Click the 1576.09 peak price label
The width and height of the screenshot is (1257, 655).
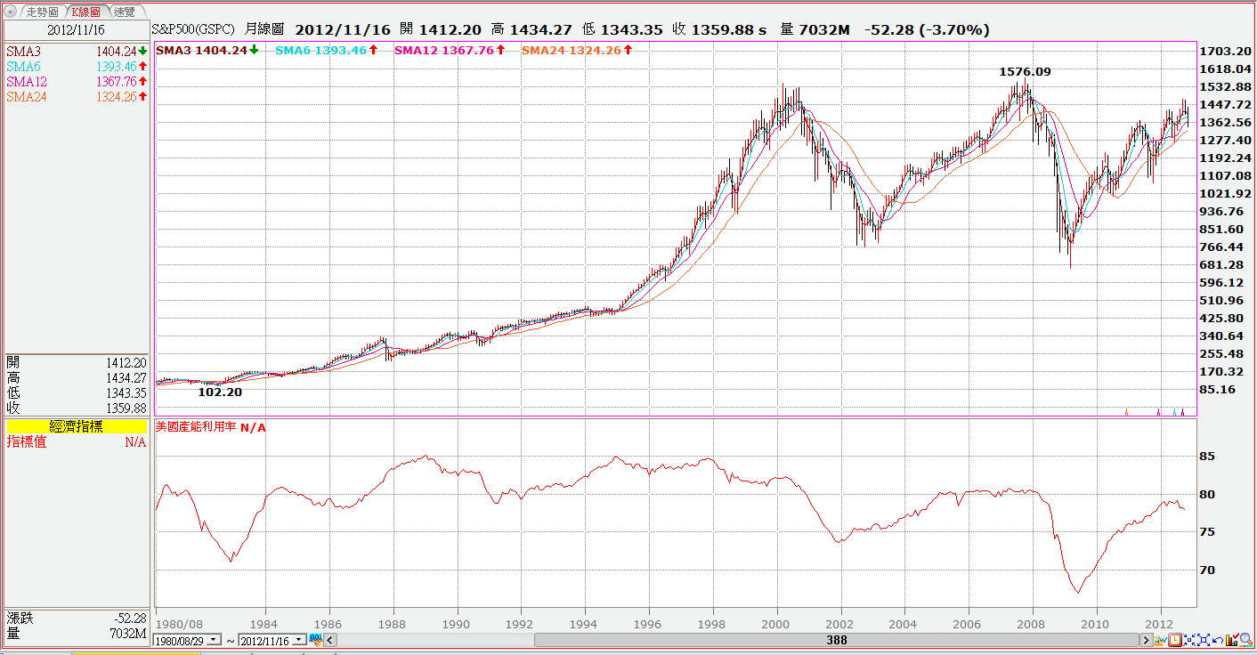[x=1025, y=71]
